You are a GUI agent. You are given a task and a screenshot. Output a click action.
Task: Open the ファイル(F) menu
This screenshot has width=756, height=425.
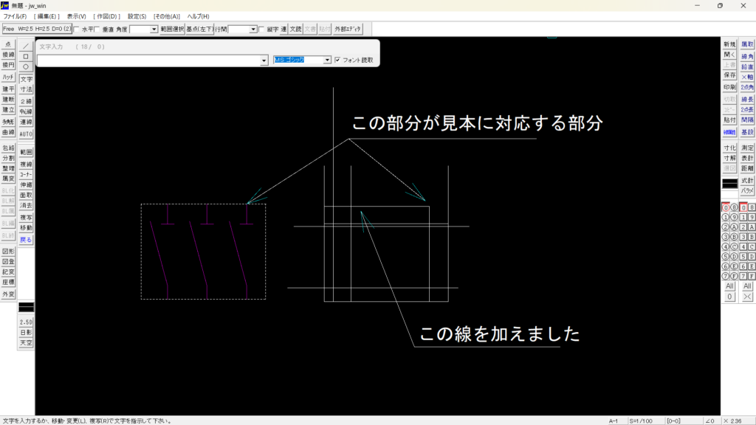15,16
